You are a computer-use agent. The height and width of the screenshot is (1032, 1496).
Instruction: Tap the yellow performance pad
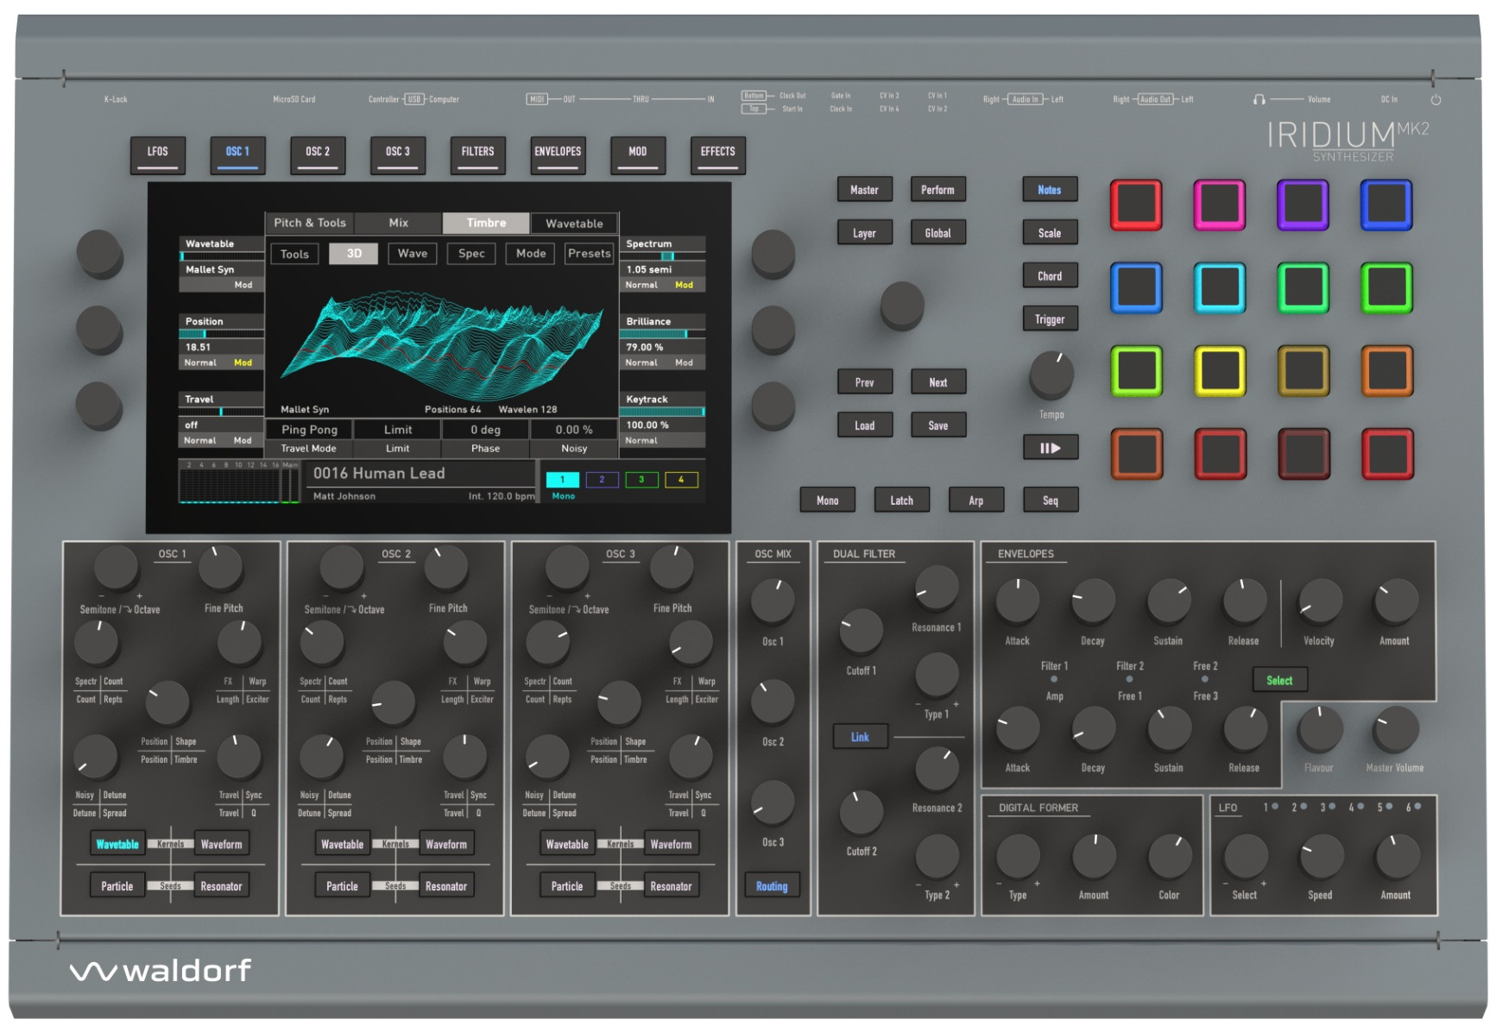tap(1219, 371)
